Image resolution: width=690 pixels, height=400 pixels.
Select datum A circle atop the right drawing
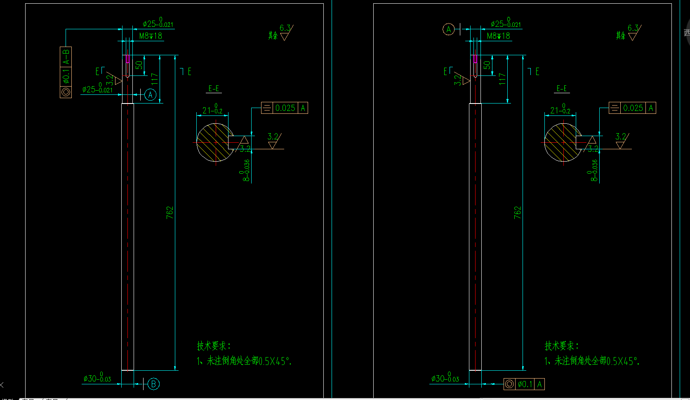tap(449, 29)
